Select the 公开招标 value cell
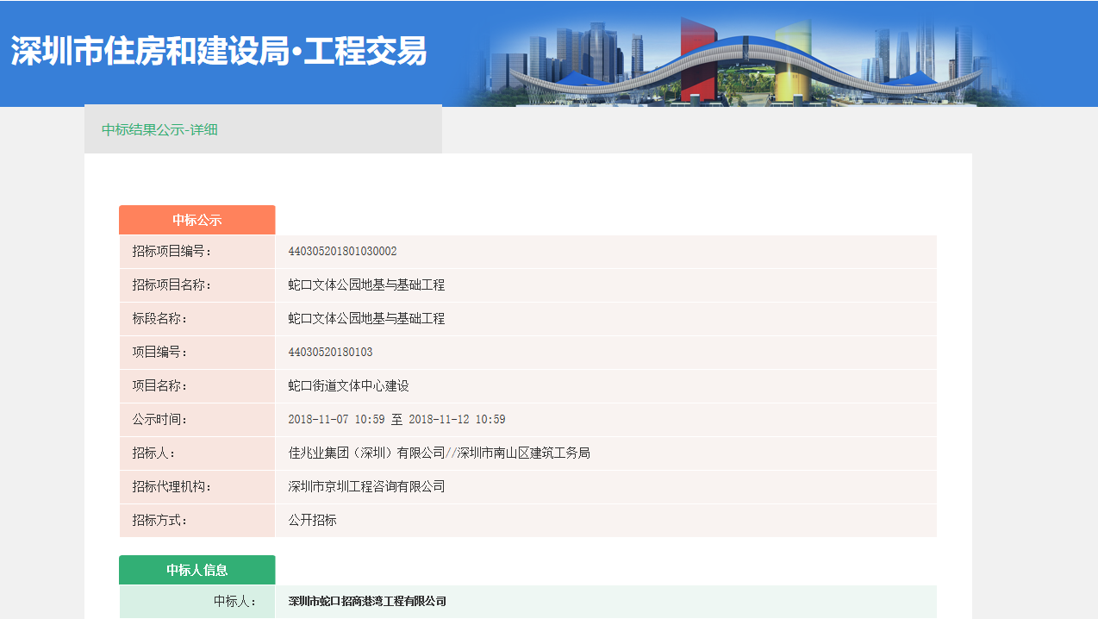This screenshot has height=619, width=1098. [x=315, y=520]
